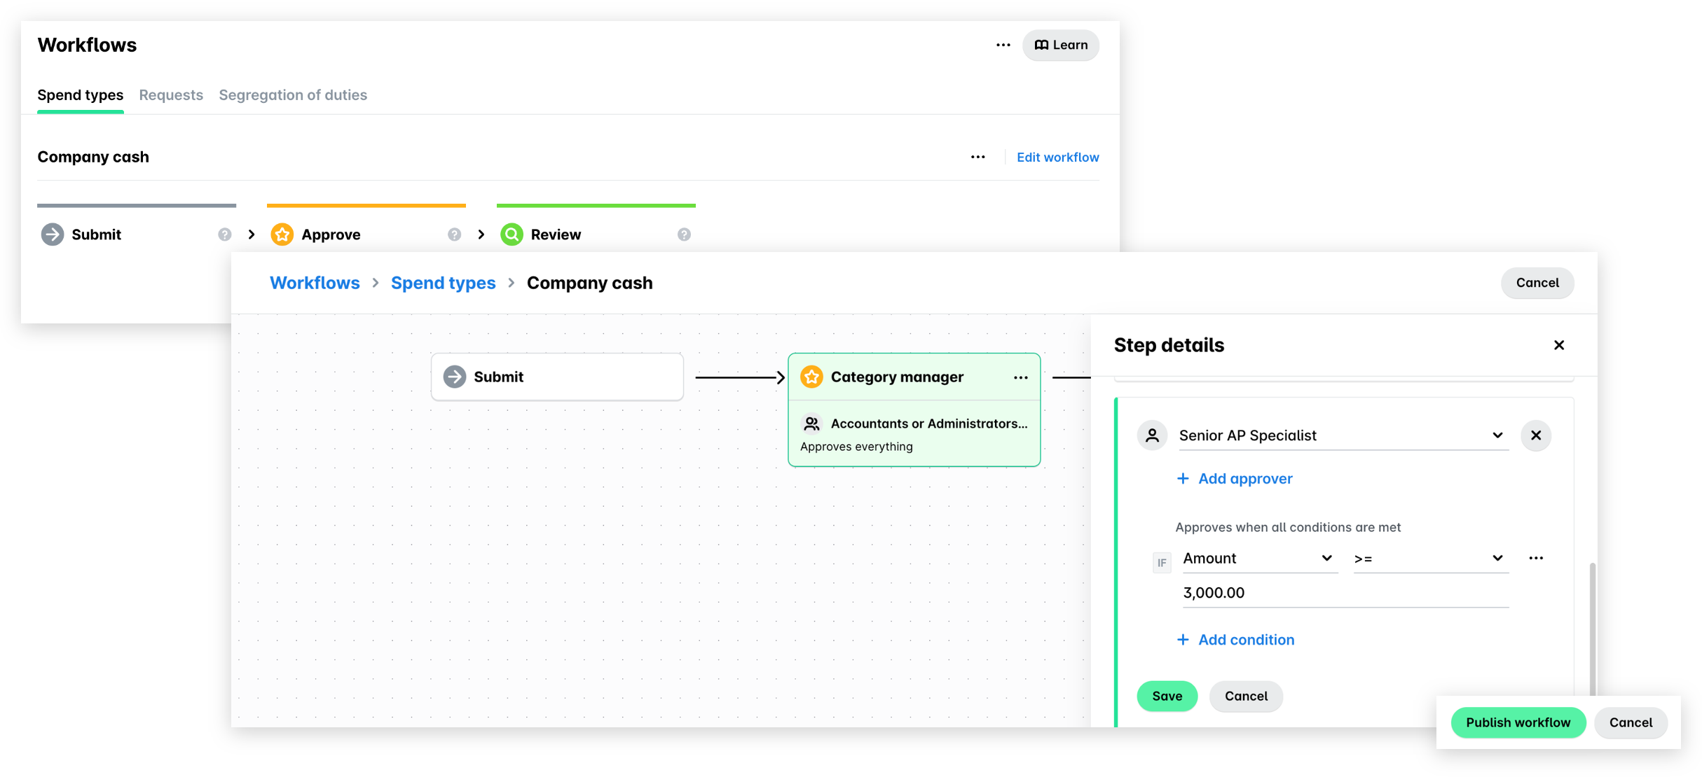Switch to the Spend types tab
Screen dimensions: 1702x777
(81, 94)
